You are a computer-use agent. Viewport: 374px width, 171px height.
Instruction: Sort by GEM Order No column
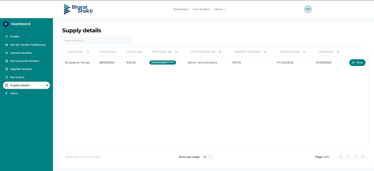(176, 52)
